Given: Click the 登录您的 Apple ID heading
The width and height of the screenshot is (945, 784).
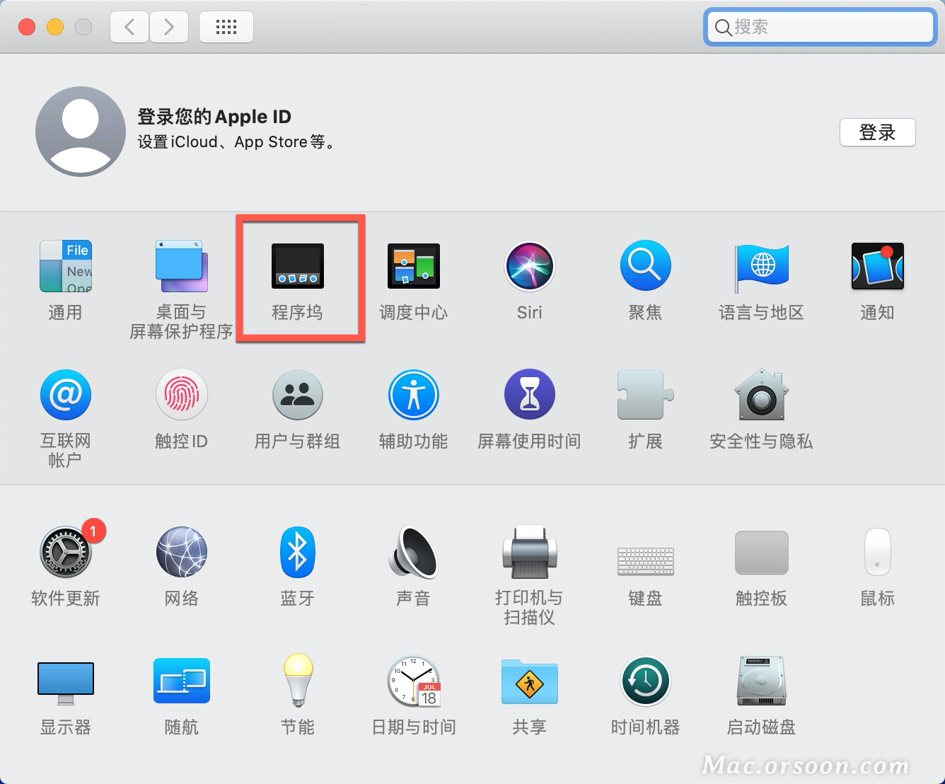Looking at the screenshot, I should click(214, 116).
